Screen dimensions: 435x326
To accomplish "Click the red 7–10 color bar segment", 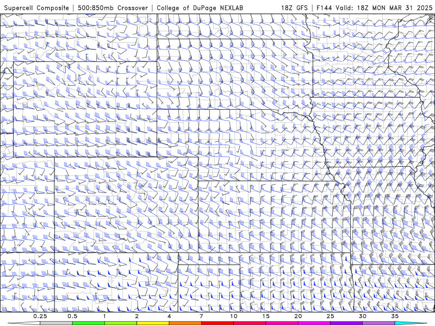I will 217,323.
